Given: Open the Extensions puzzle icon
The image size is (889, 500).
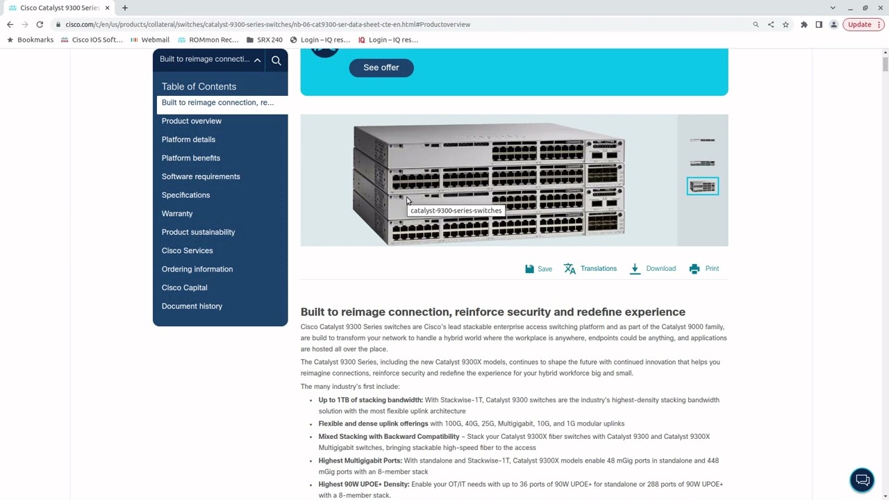Looking at the screenshot, I should point(804,24).
